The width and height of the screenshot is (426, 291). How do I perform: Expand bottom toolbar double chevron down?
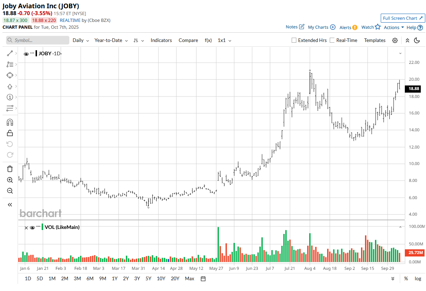tap(393, 279)
